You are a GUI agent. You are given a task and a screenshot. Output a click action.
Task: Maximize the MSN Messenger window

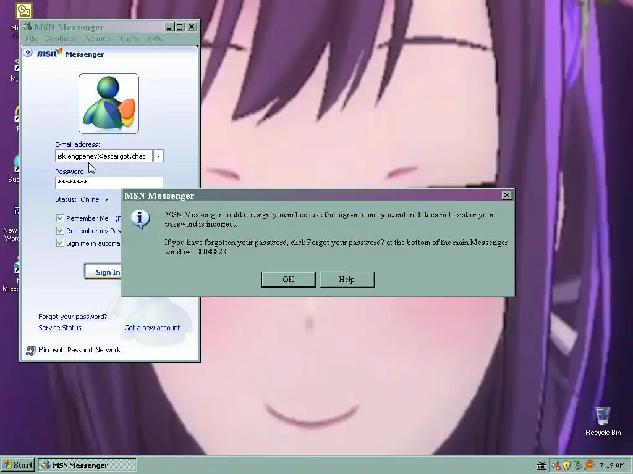coord(180,27)
